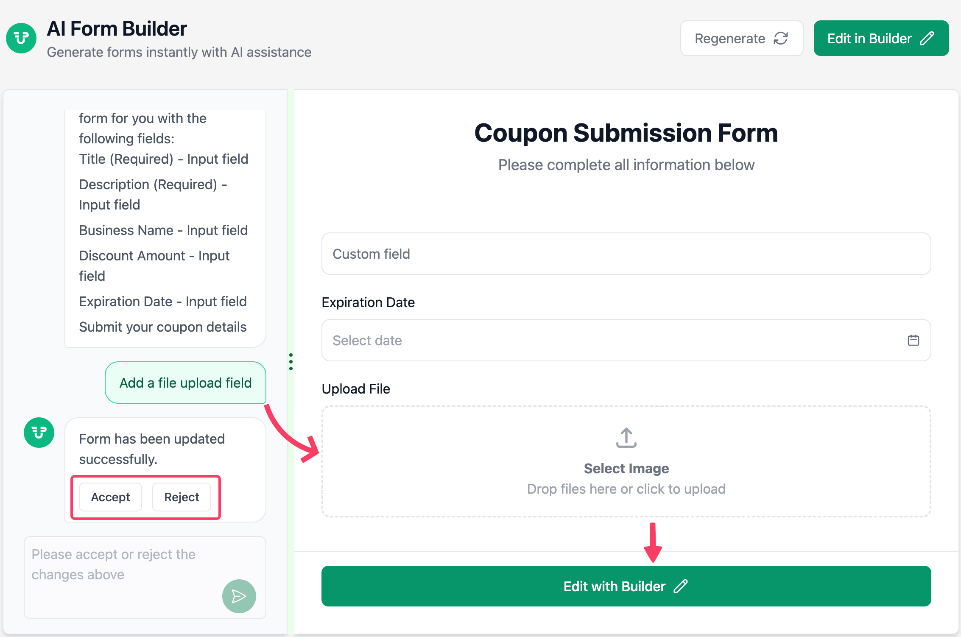Viewport: 961px width, 637px height.
Task: Click the chat message input box
Action: [x=127, y=564]
